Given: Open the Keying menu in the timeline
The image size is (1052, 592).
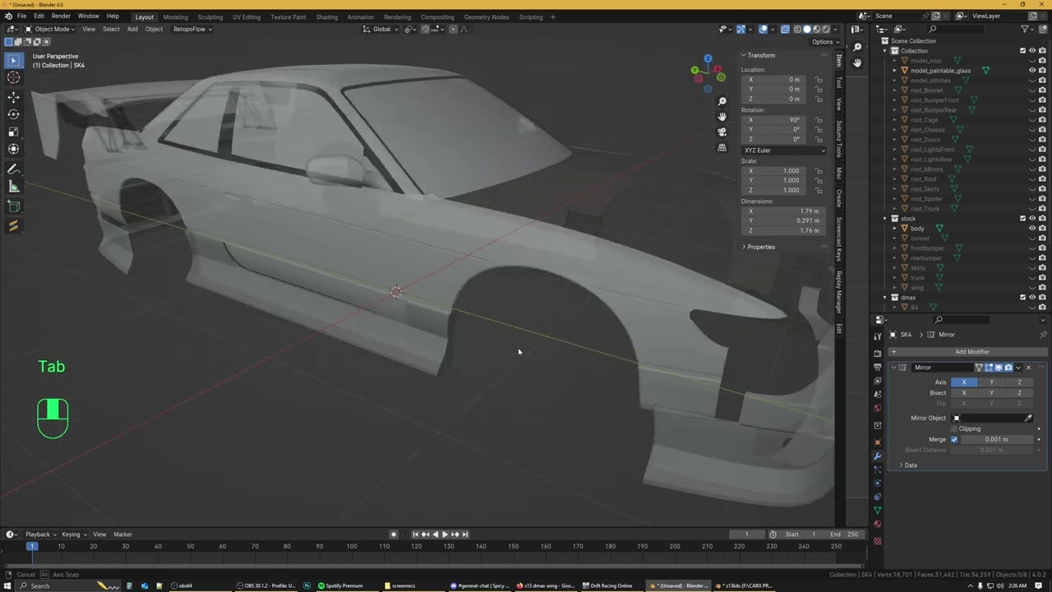Looking at the screenshot, I should pos(73,534).
